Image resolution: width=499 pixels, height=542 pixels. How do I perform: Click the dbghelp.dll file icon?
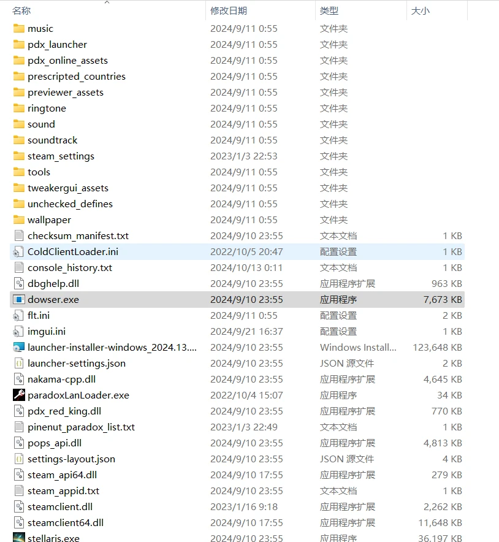click(x=19, y=283)
